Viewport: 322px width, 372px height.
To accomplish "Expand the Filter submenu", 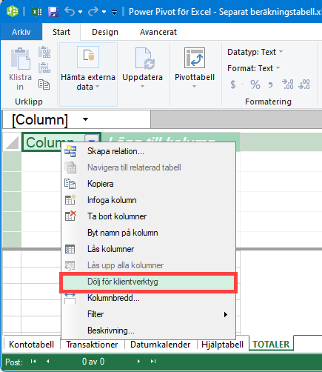I will [x=148, y=314].
